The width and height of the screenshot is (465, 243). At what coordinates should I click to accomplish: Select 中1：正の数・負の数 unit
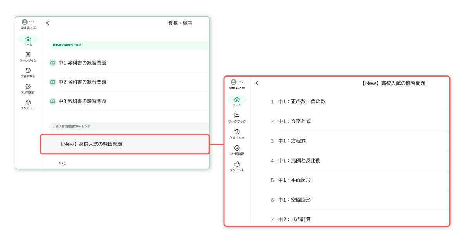tap(301, 101)
